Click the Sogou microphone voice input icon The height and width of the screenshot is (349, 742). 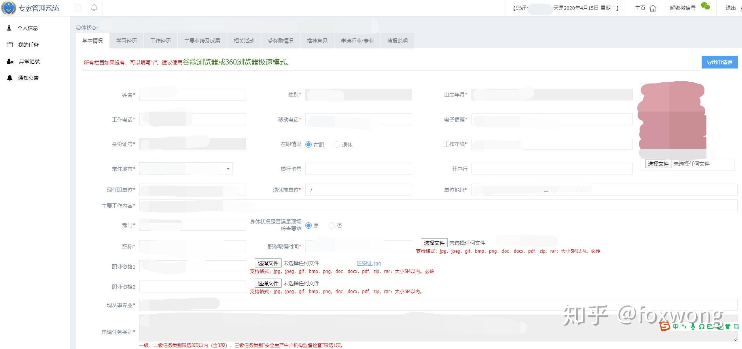pyautogui.click(x=693, y=326)
